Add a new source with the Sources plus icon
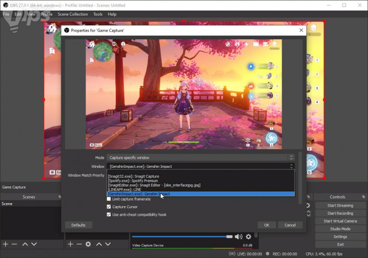Viewport: 368px width, 258px height. [70, 244]
